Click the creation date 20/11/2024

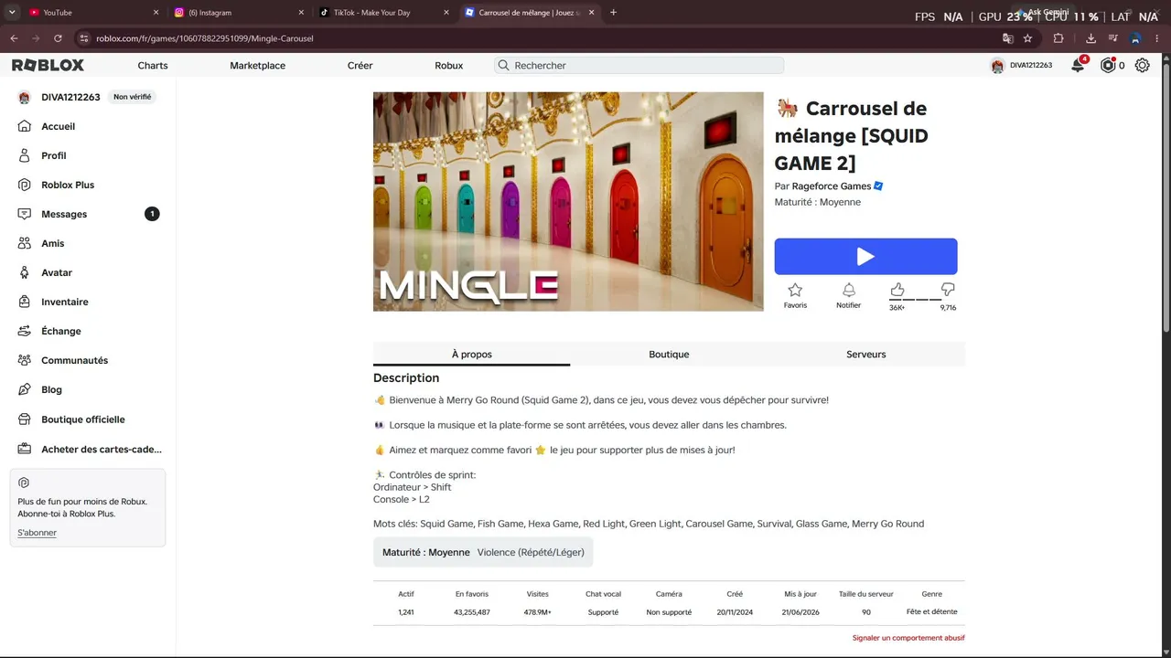click(735, 612)
